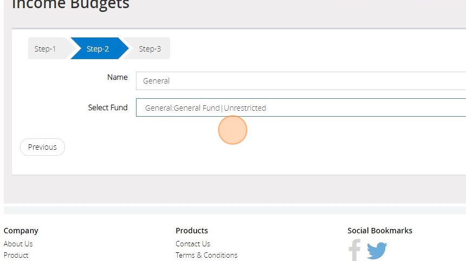Screen dimensions: 466x261
Task: Click the Name field label
Action: [118, 77]
